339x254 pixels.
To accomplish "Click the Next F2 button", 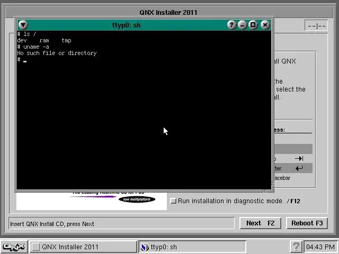I will pos(260,223).
